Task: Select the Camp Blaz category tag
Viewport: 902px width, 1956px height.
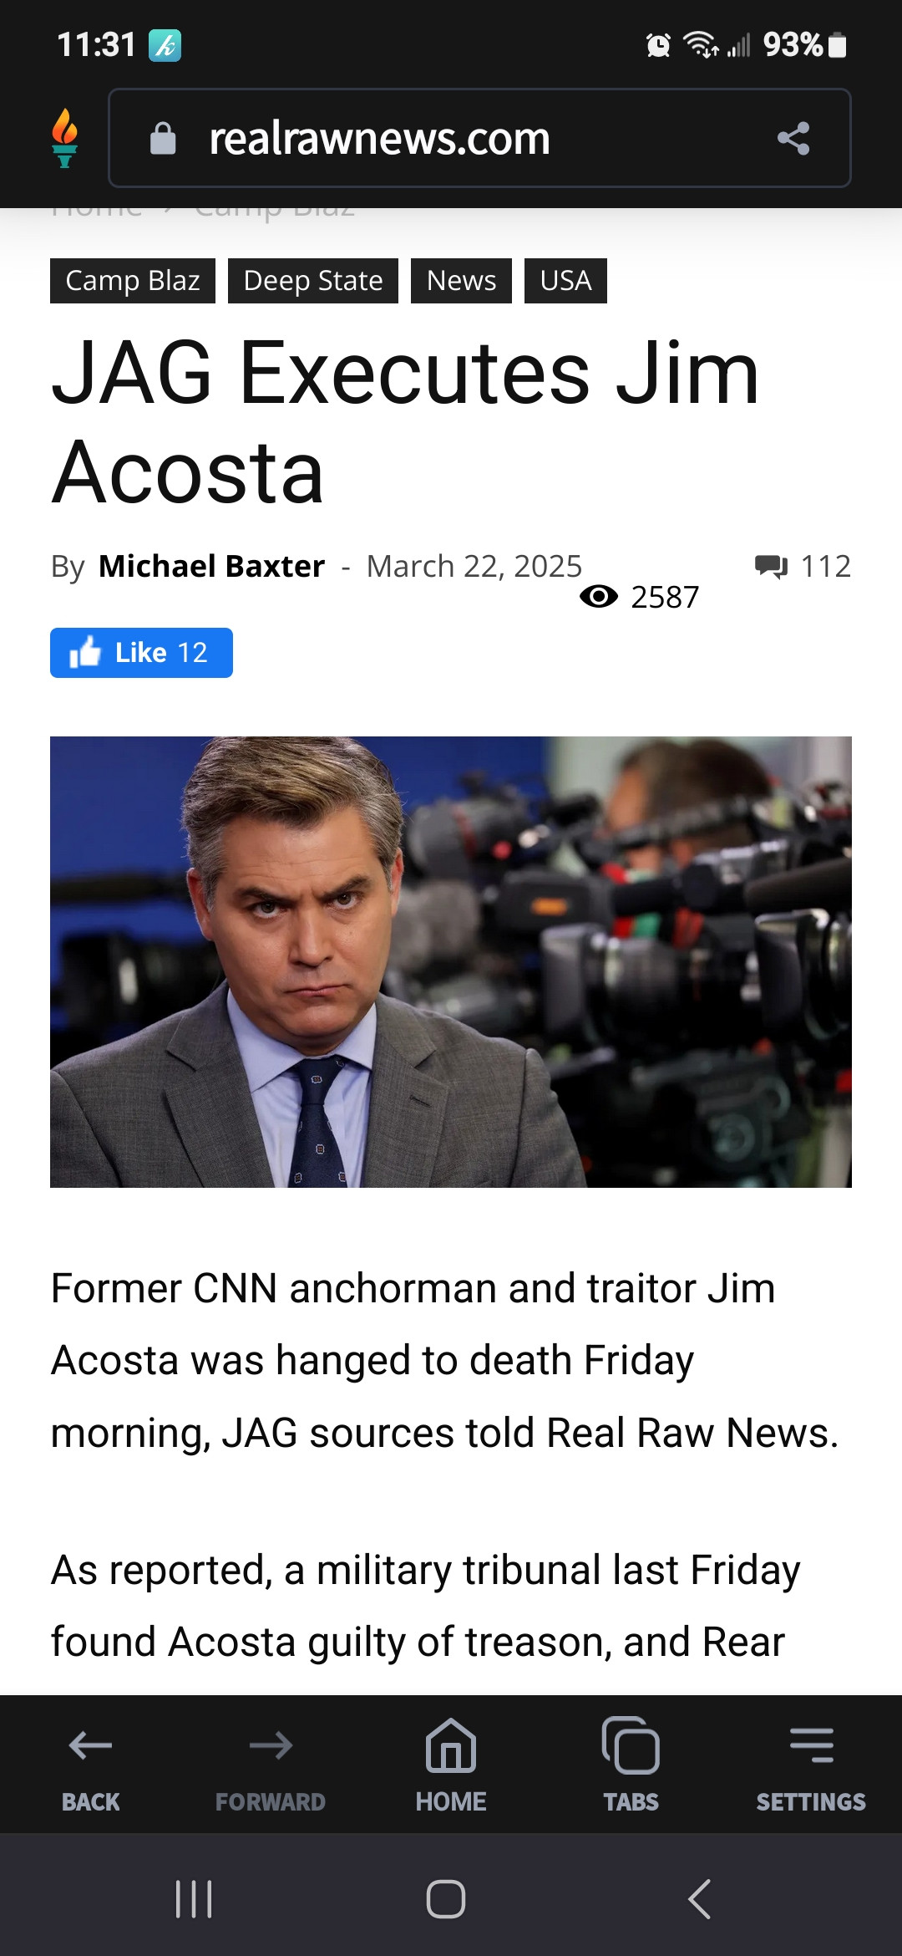Action: [133, 281]
